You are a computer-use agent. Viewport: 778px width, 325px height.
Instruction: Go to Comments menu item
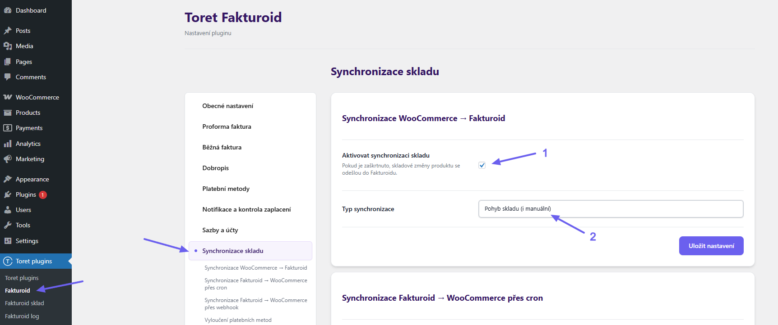tap(36, 77)
